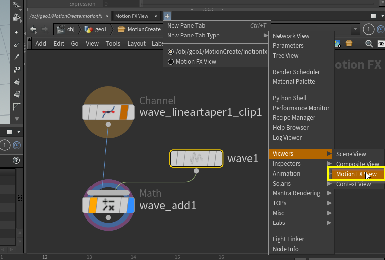Toggle display primitive numbers icon
Screen dimensions: 385x260
point(17,94)
